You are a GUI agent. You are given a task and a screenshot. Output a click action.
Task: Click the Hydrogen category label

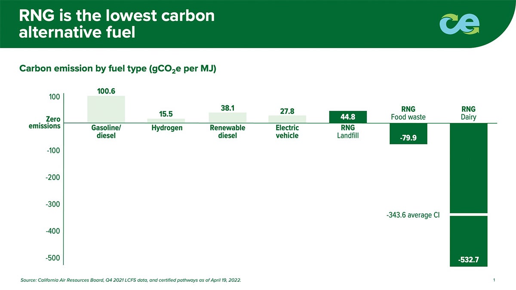coord(167,128)
